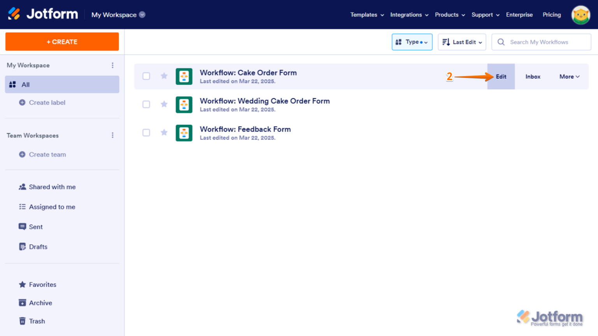Check the Wedding Cake Order Form row
This screenshot has width=598, height=336.
[x=146, y=104]
